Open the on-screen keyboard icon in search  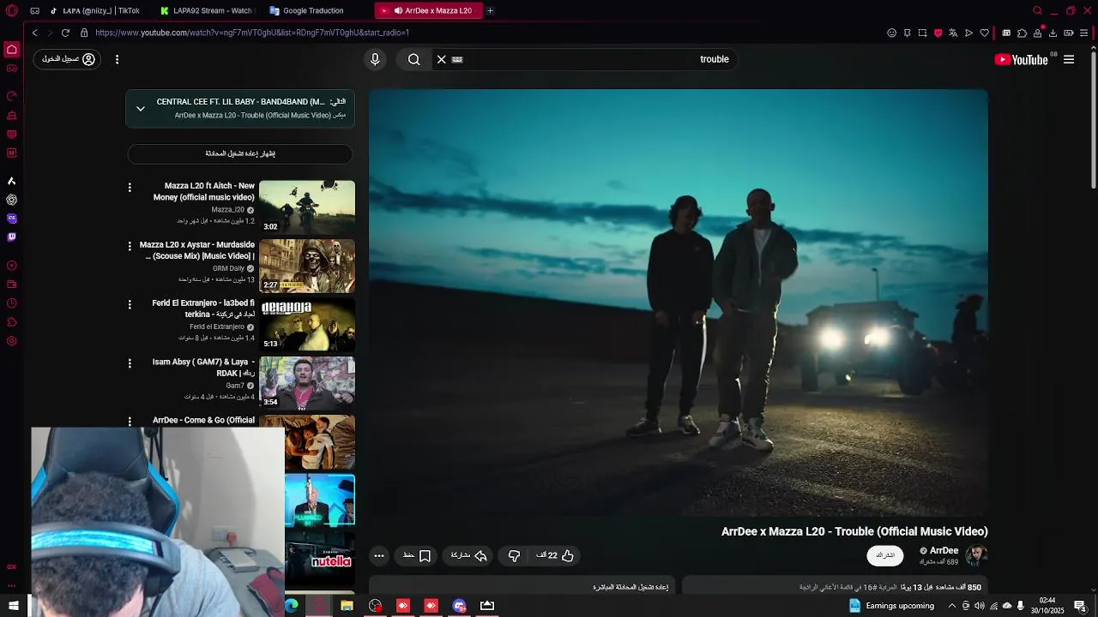457,59
